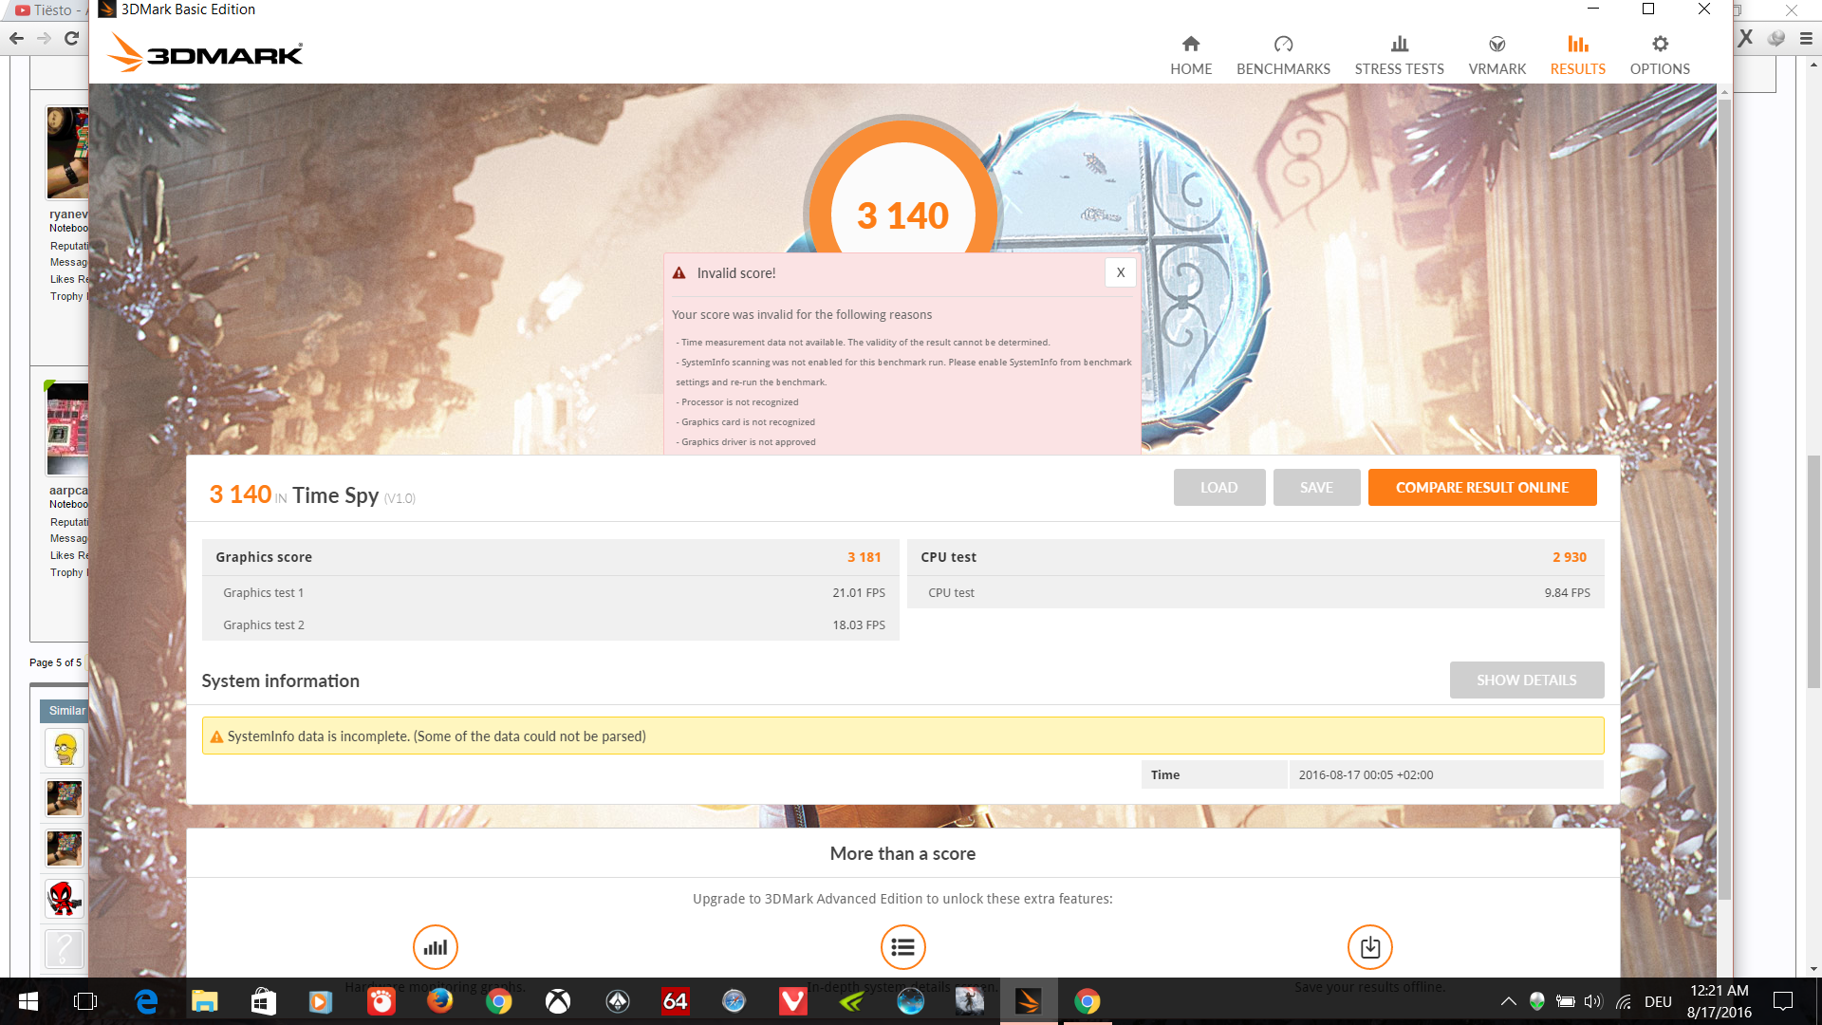Show hidden system tray icons
This screenshot has width=1822, height=1025.
click(x=1508, y=1001)
